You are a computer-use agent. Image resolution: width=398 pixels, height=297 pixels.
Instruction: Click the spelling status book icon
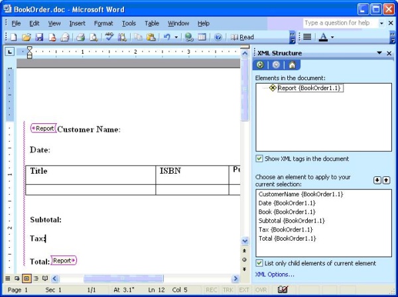tap(283, 290)
